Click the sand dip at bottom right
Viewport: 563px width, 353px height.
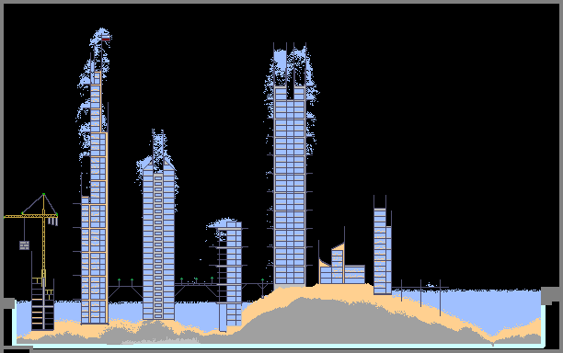[x=493, y=339]
